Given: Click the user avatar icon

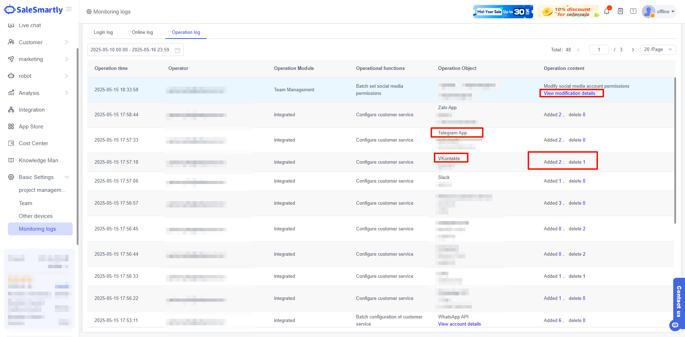Looking at the screenshot, I should pos(648,11).
